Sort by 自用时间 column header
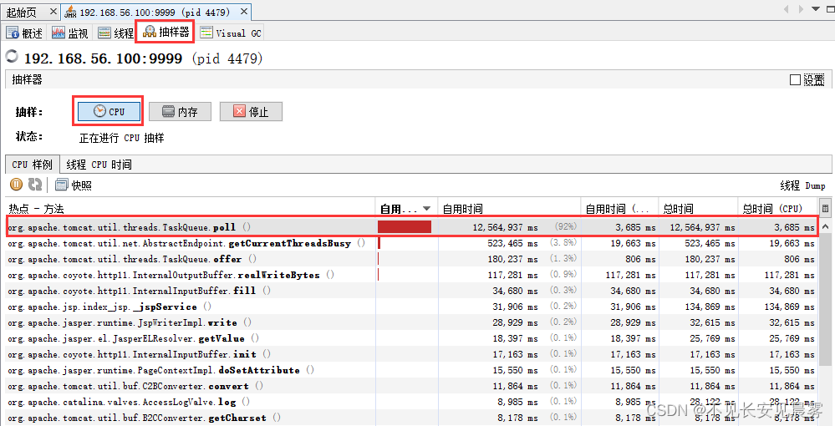Viewport: 835px width, 426px height. click(508, 208)
